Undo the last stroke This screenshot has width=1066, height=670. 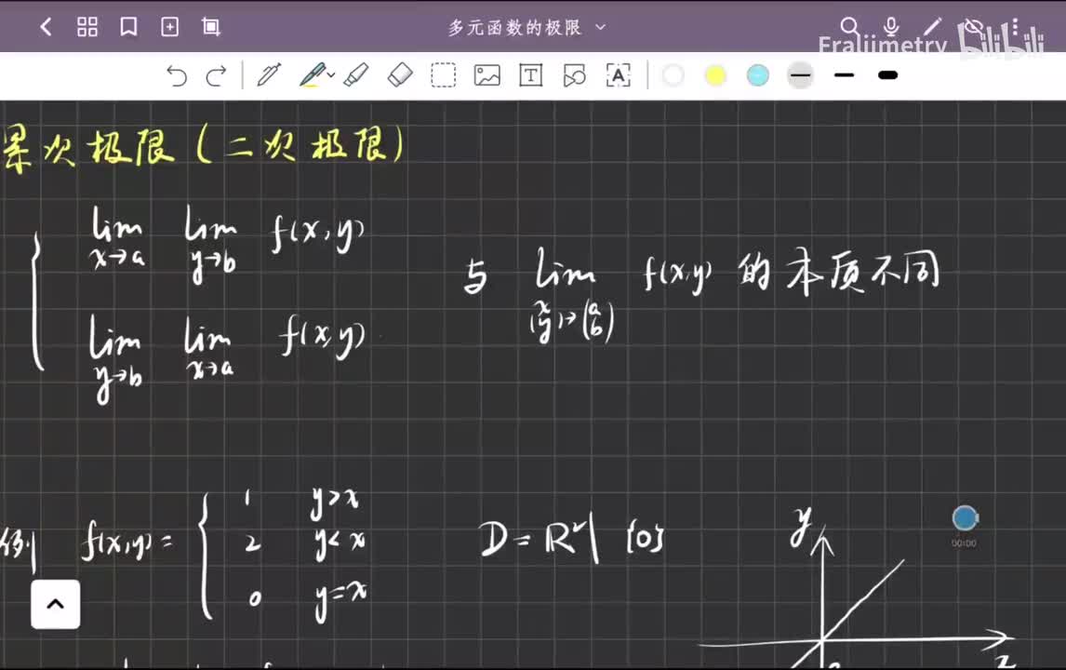(177, 75)
